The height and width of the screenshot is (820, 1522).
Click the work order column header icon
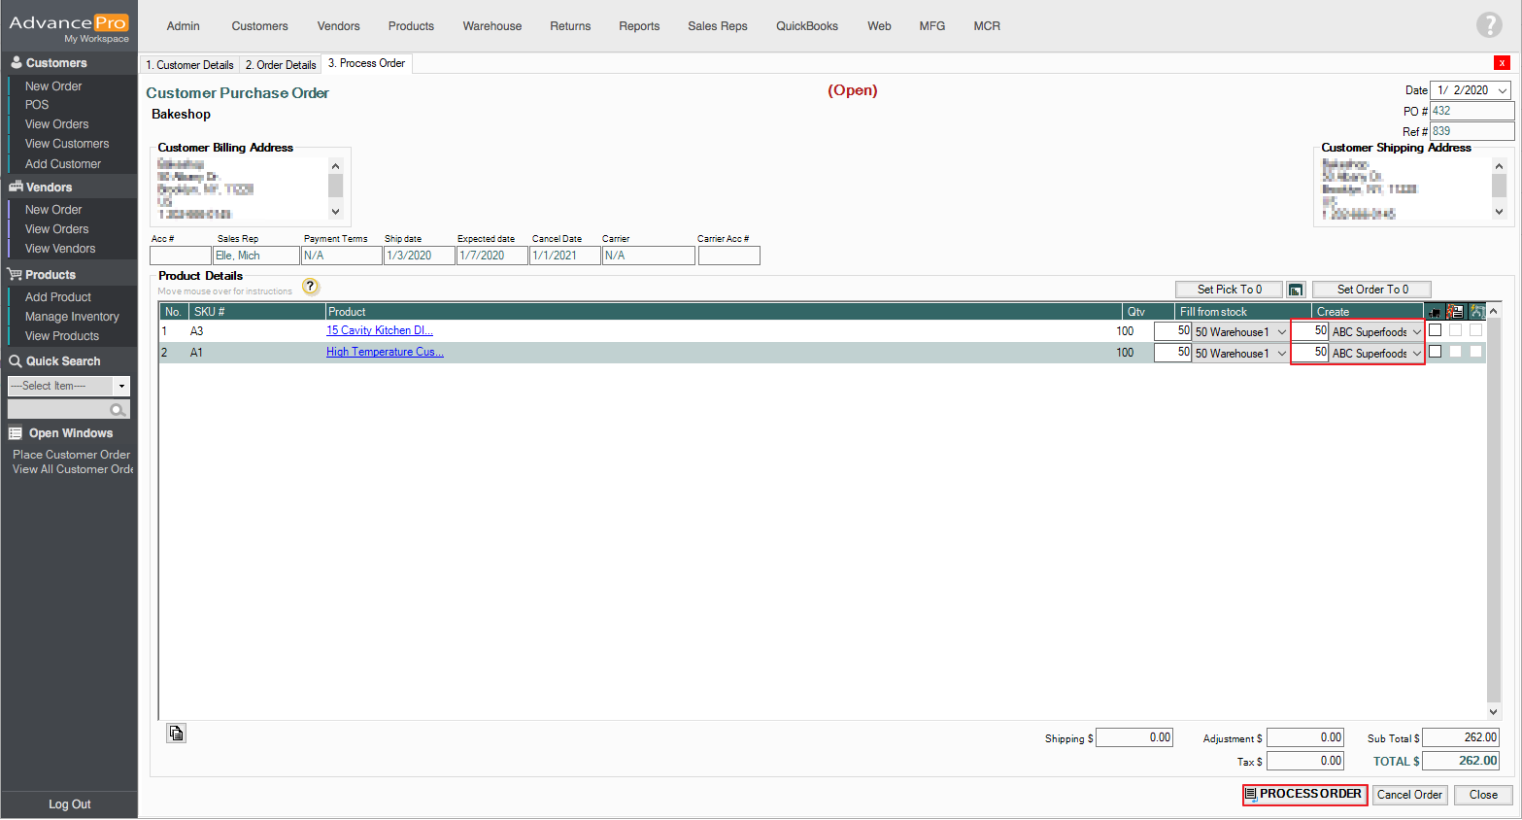click(x=1476, y=312)
